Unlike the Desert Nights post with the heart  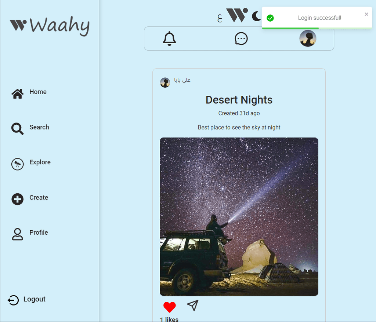(x=170, y=307)
